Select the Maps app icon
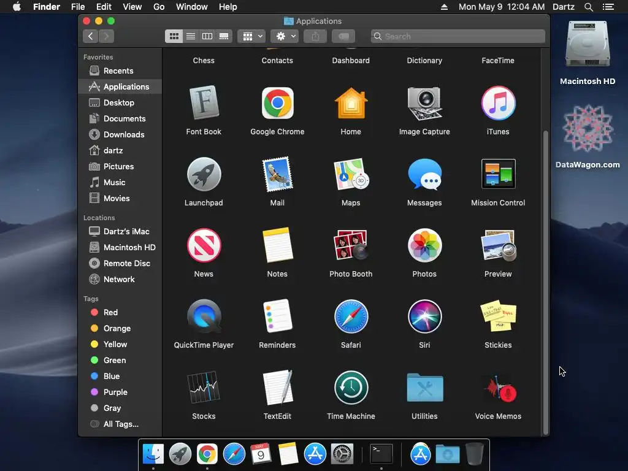 pyautogui.click(x=351, y=174)
